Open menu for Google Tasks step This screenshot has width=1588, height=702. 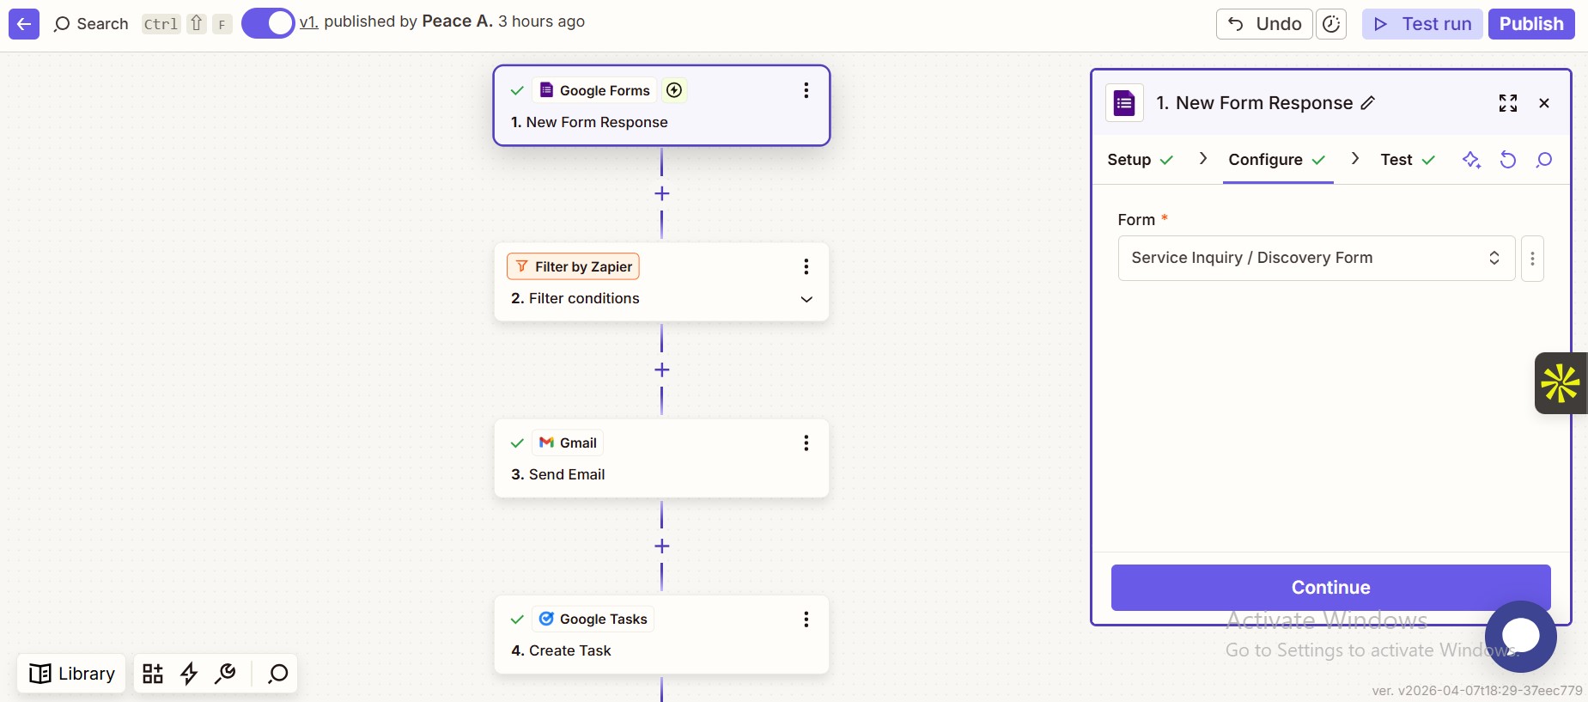coord(806,619)
